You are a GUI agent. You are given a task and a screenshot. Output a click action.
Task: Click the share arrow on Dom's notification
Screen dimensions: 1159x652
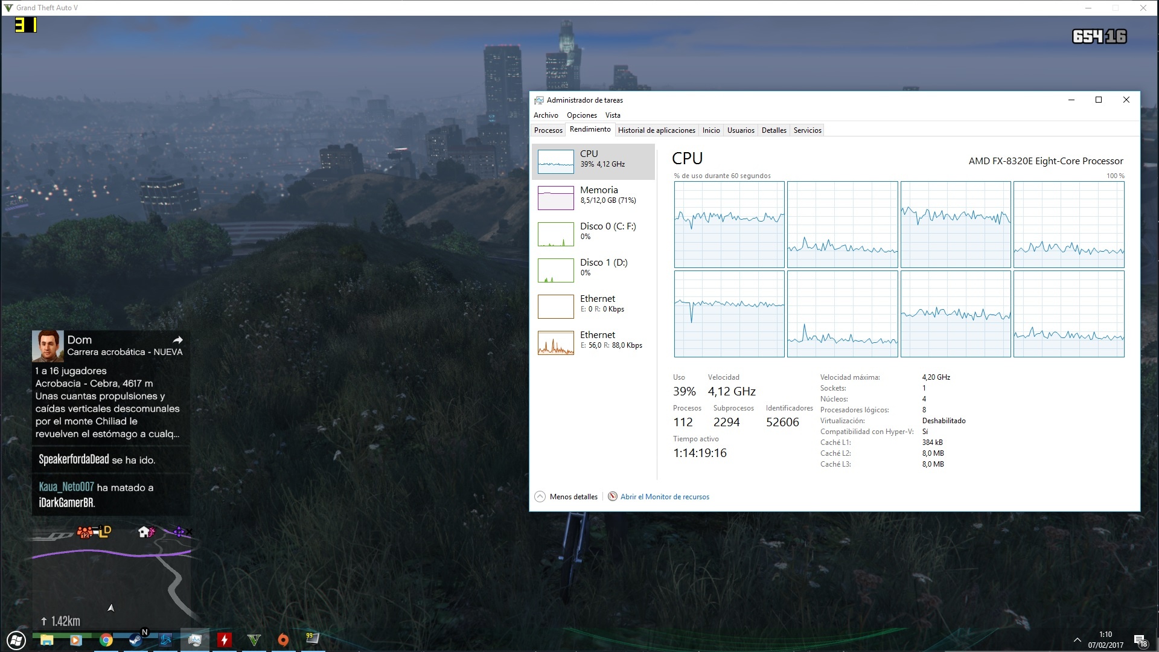[x=177, y=340]
